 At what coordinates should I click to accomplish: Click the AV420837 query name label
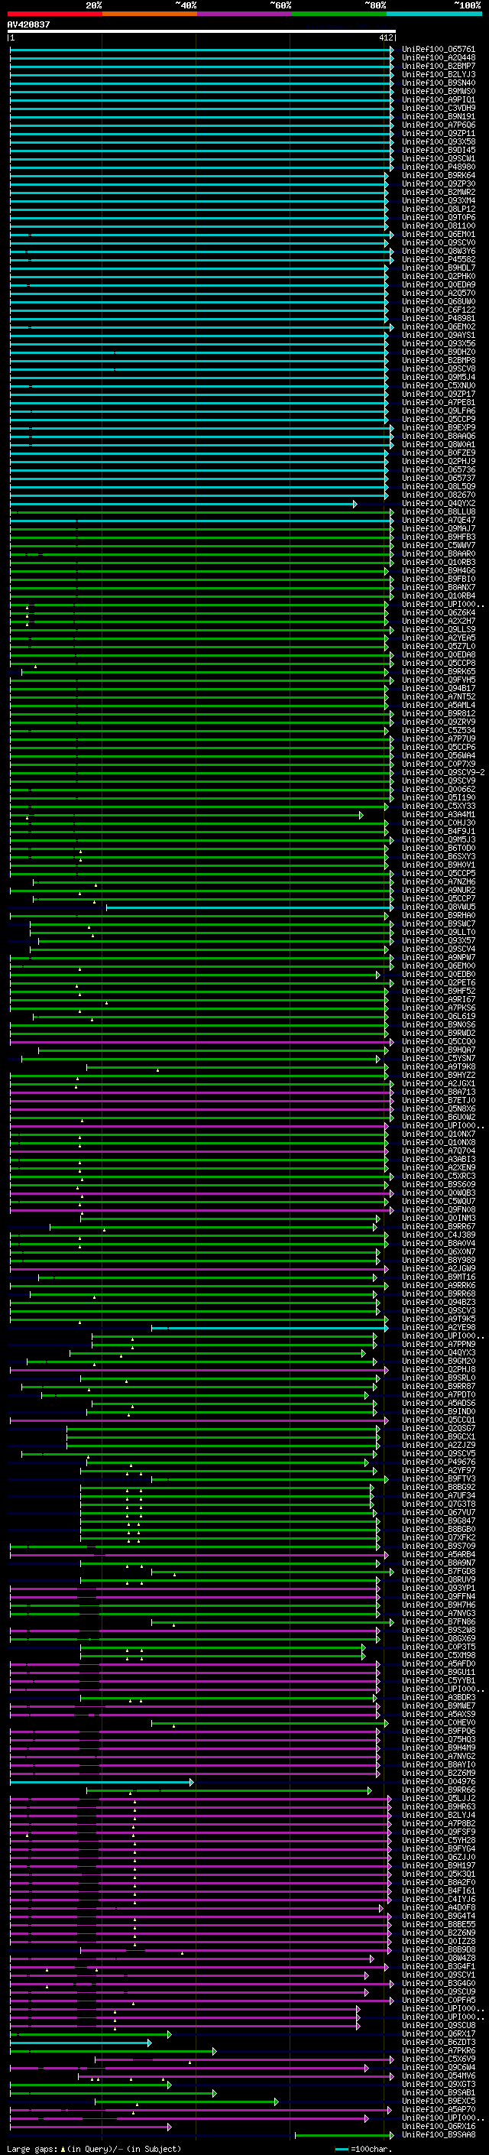[x=28, y=24]
